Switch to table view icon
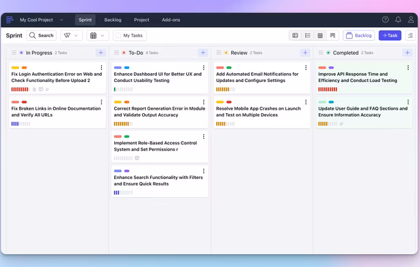The image size is (420, 267). tap(295, 35)
